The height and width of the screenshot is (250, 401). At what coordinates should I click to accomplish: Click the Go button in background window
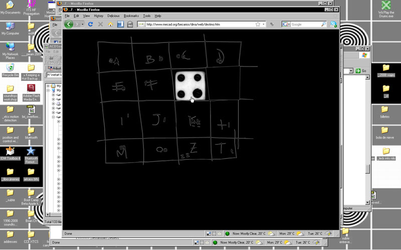point(361,71)
